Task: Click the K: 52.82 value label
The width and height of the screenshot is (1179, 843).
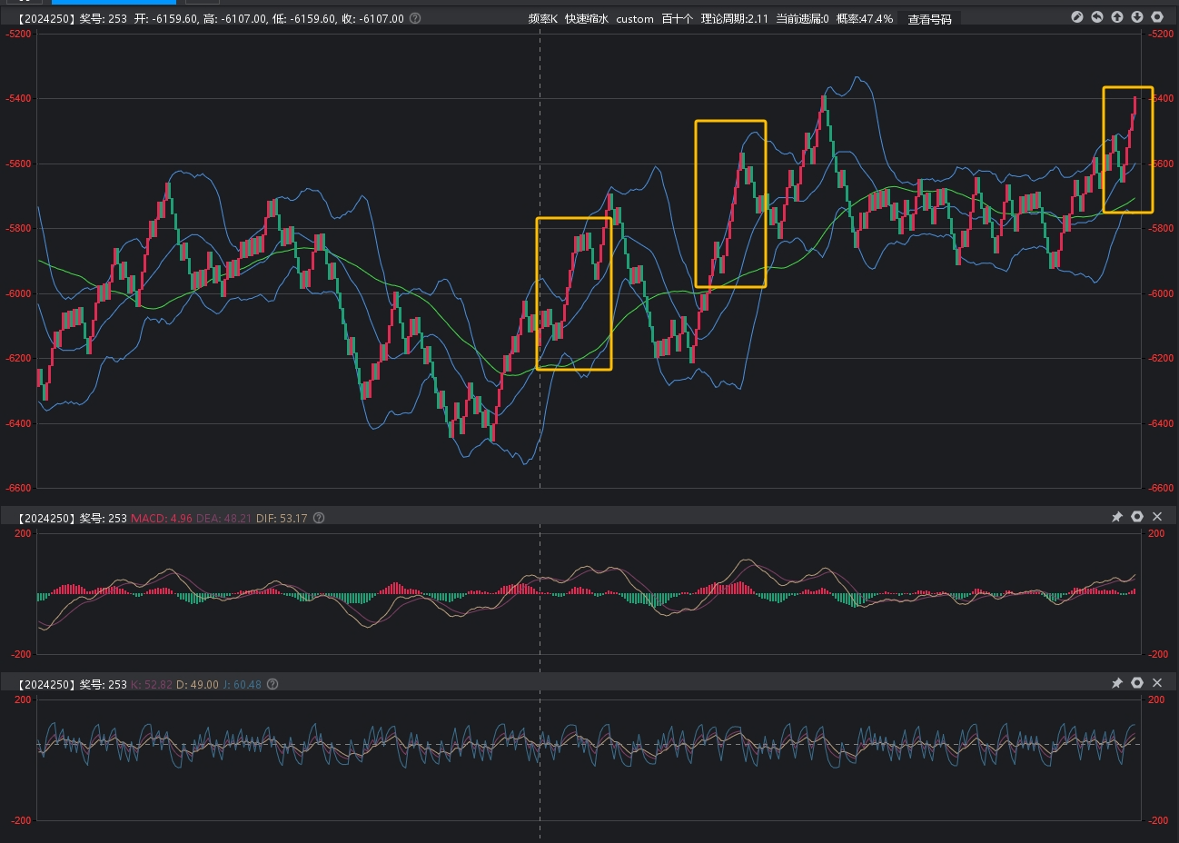Action: (152, 684)
